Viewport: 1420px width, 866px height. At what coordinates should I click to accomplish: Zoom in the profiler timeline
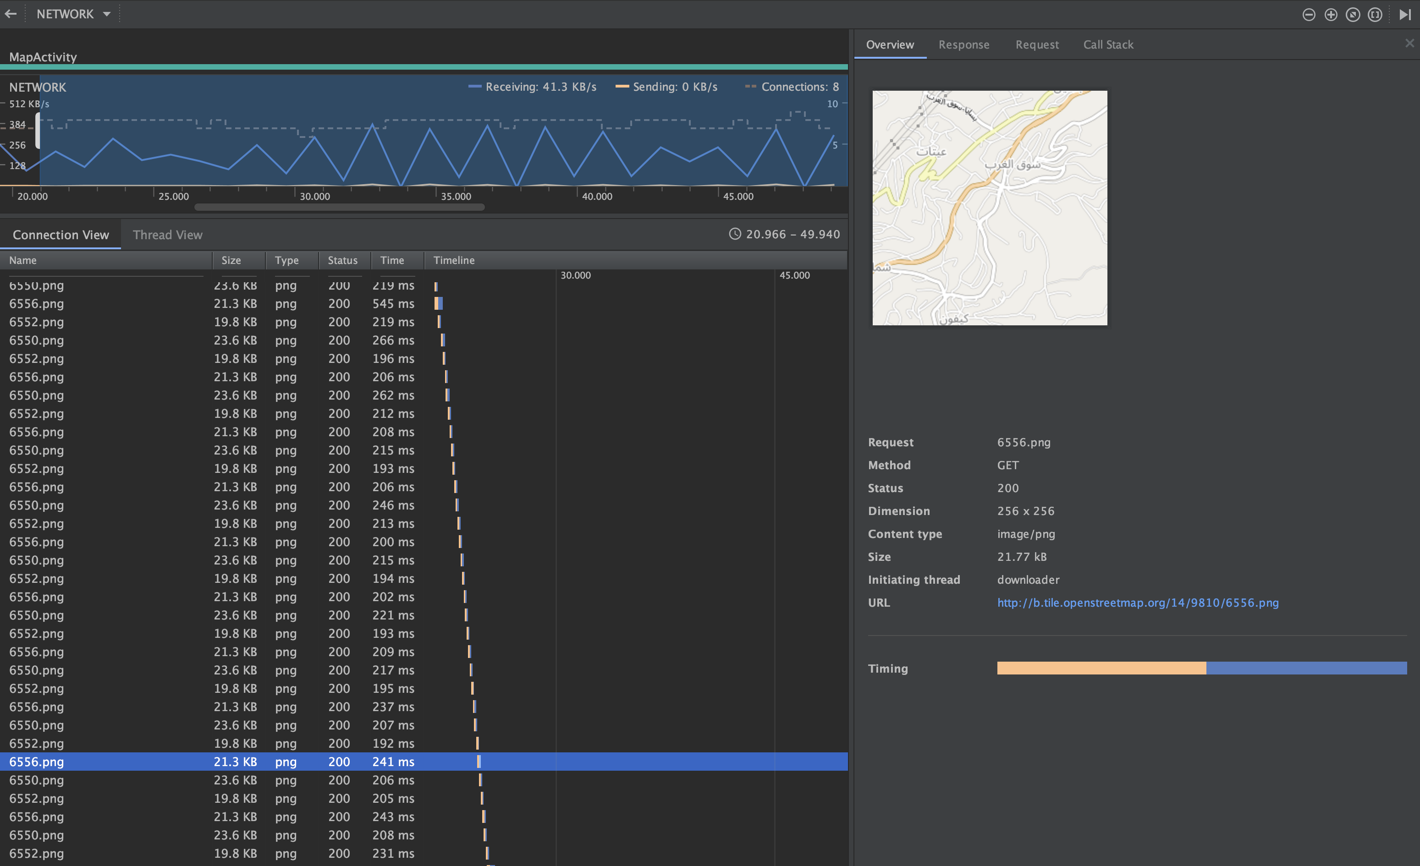pos(1331,15)
